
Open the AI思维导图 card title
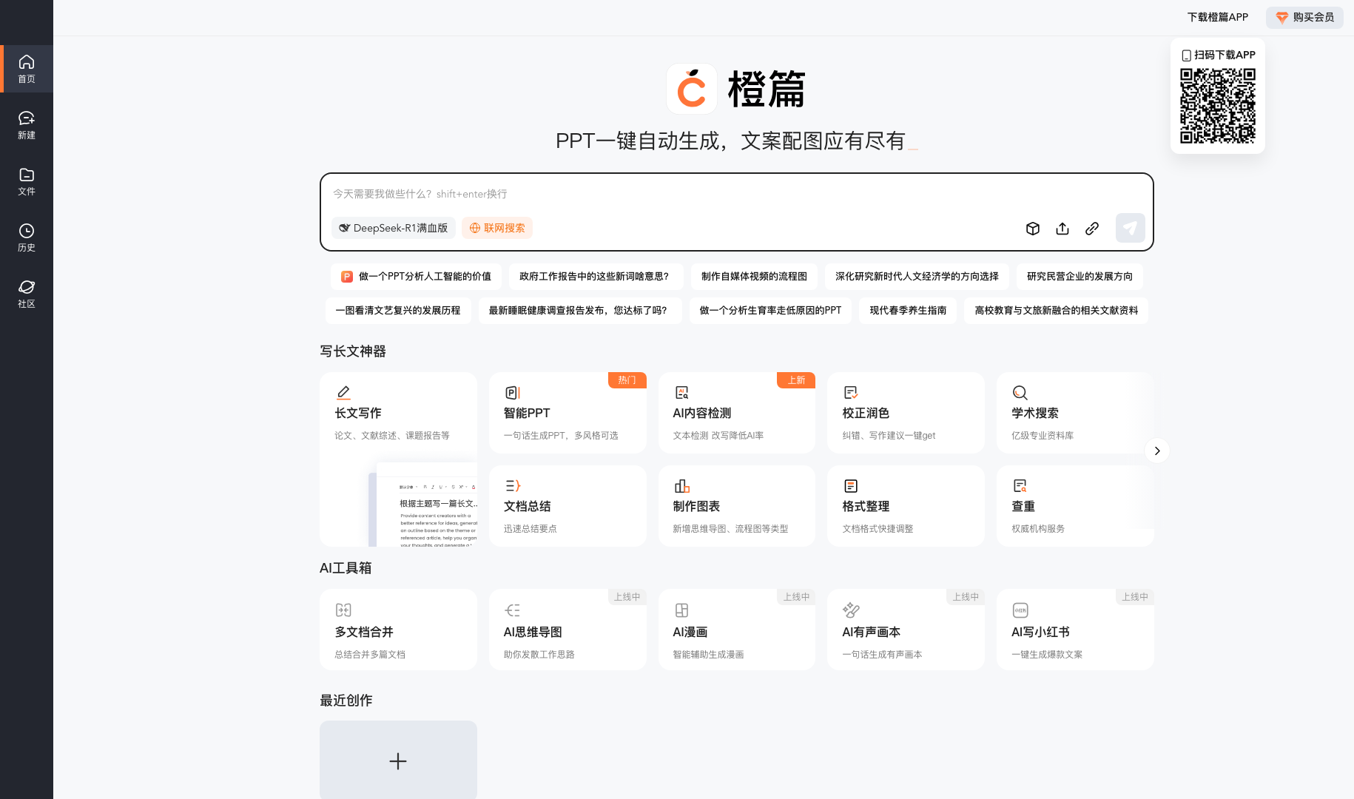pyautogui.click(x=533, y=633)
